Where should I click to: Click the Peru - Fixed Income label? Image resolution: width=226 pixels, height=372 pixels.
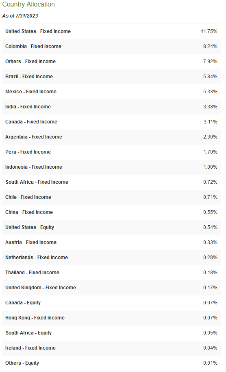(x=28, y=152)
